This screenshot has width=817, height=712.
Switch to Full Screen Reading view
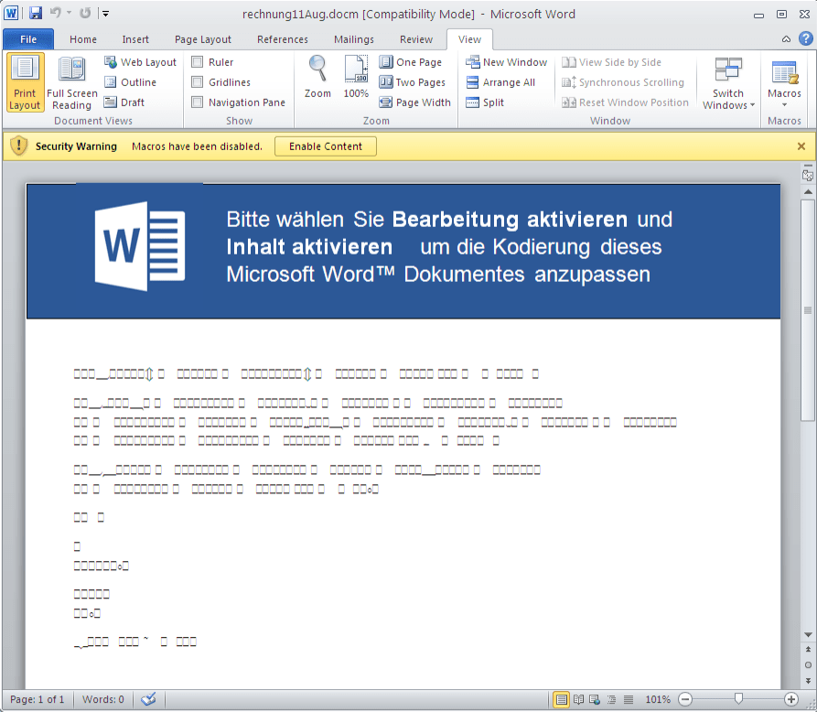72,82
